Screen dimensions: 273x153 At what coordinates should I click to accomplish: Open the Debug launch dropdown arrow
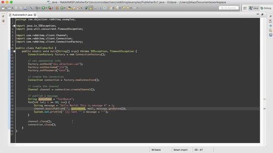(x=40, y=8)
